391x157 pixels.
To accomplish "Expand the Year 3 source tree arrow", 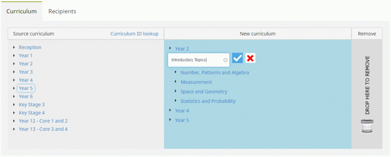I will pos(14,72).
